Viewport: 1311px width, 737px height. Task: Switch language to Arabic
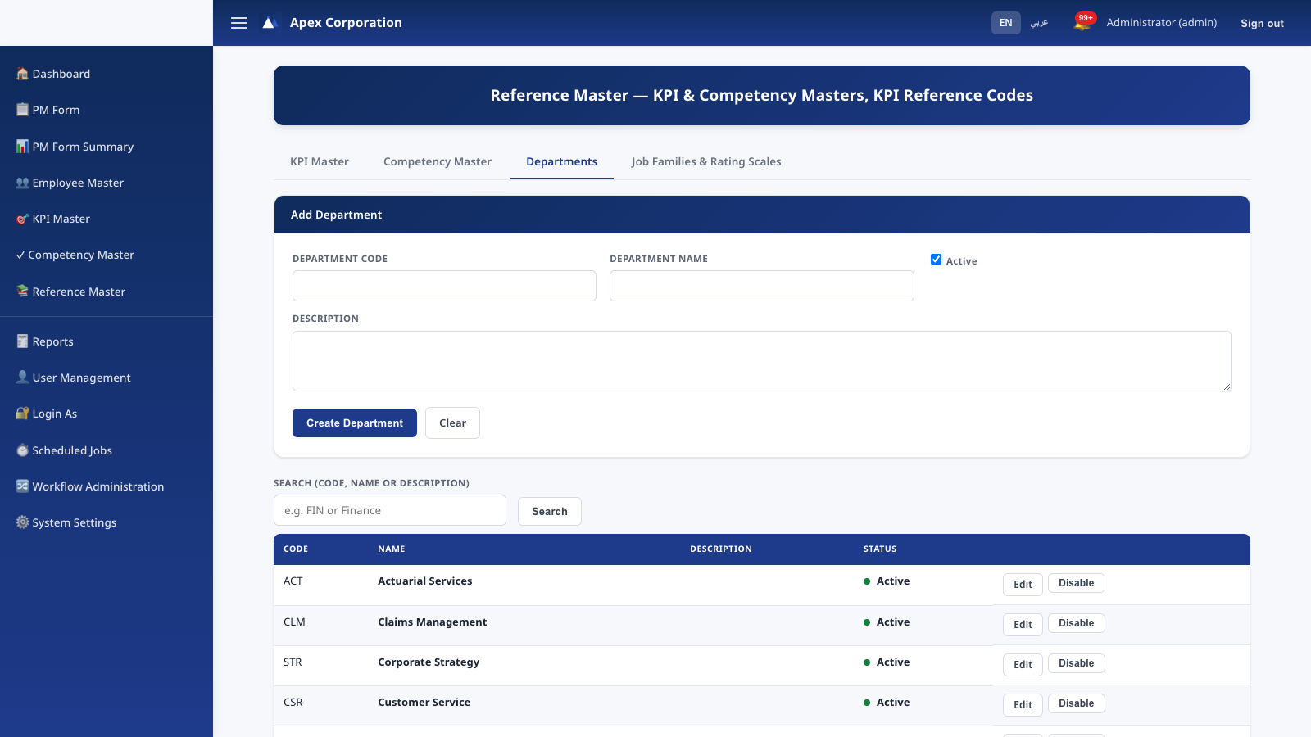1039,23
